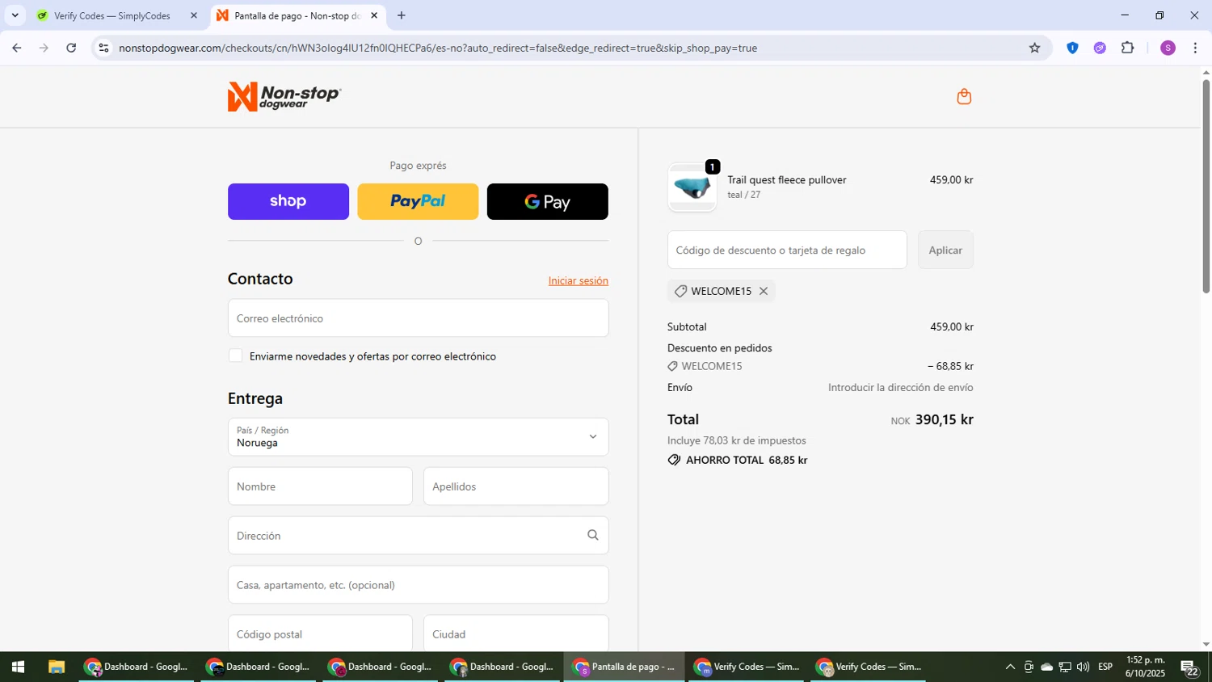Open the Extensions puzzle icon

(1128, 48)
